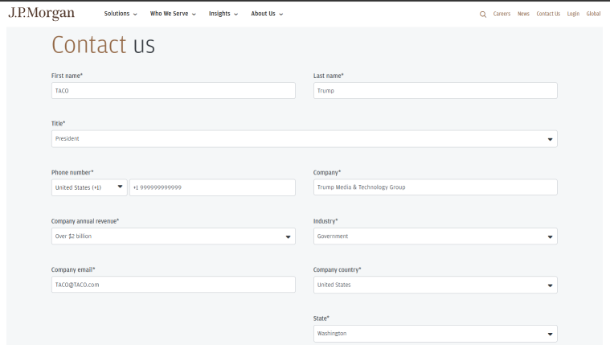The width and height of the screenshot is (610, 345).
Task: Edit the First name field containing TACO
Action: point(174,90)
